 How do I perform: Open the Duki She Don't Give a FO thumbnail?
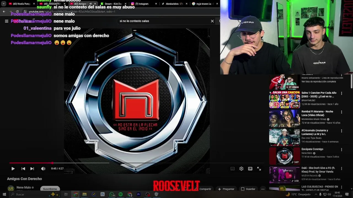point(284,175)
